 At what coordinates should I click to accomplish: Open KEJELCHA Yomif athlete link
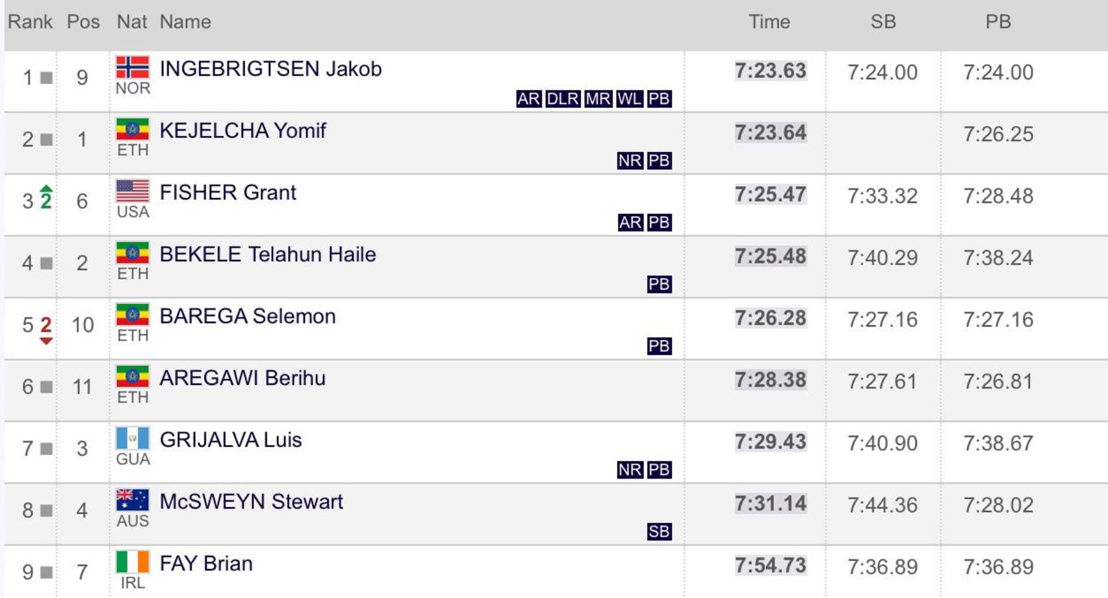point(243,130)
